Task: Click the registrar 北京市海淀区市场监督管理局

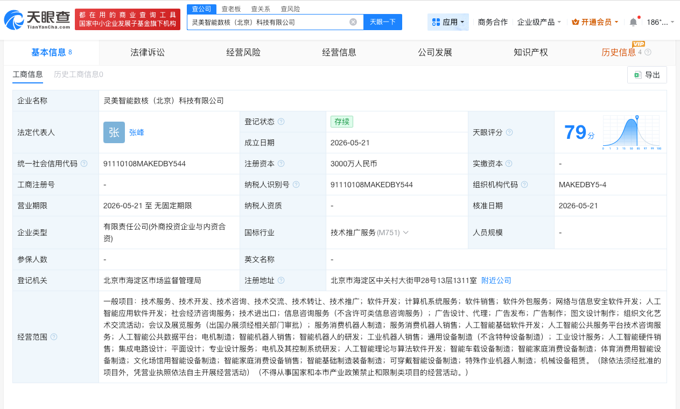Action: click(x=152, y=280)
